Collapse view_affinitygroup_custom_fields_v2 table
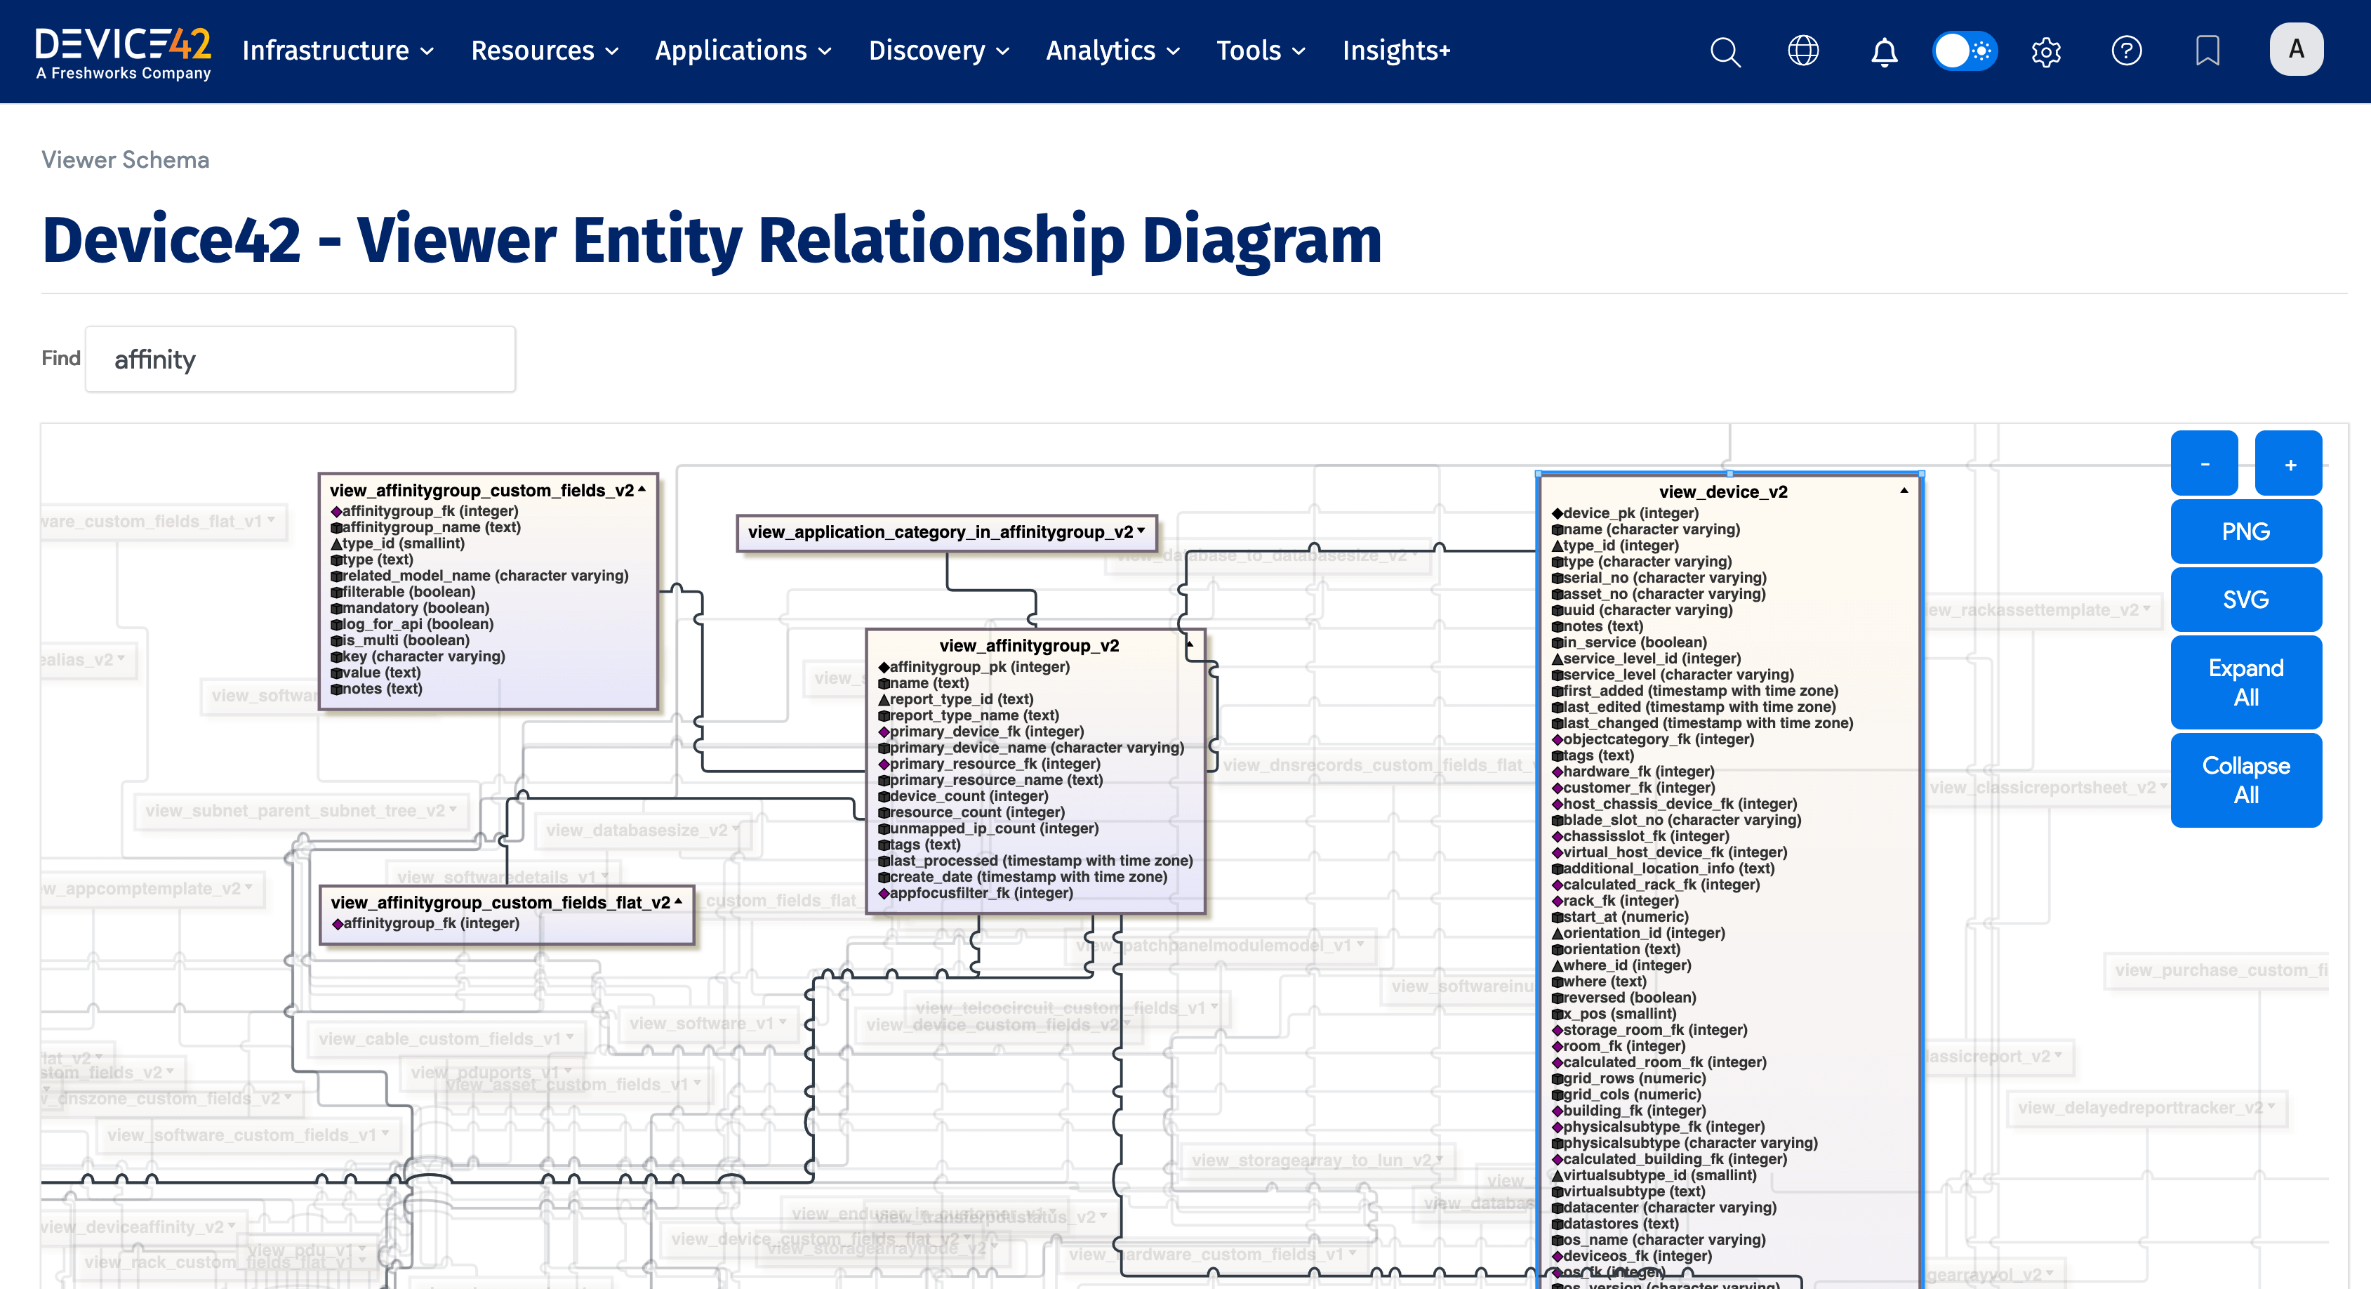This screenshot has height=1289, width=2371. [x=642, y=489]
